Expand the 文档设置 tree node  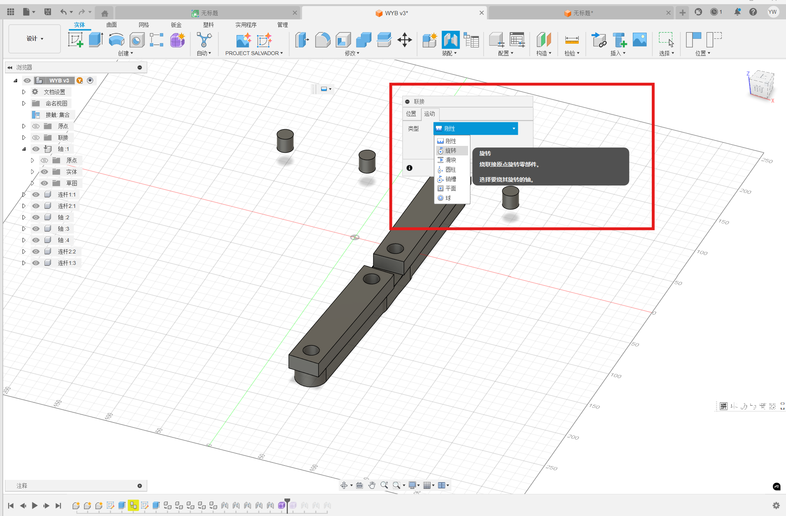click(24, 92)
